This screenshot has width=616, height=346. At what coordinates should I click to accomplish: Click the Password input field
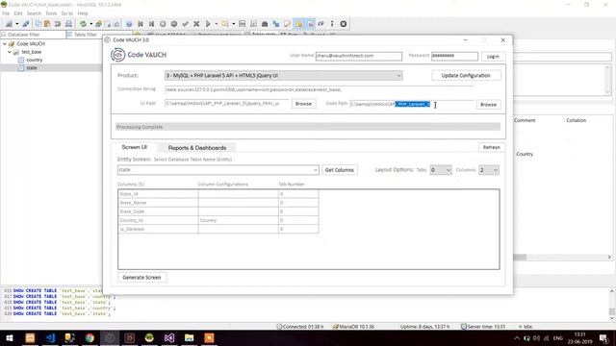pos(454,56)
